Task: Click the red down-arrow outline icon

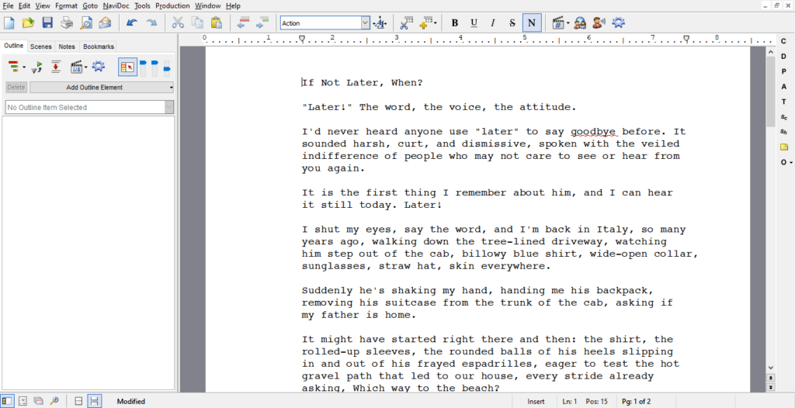Action: point(56,67)
